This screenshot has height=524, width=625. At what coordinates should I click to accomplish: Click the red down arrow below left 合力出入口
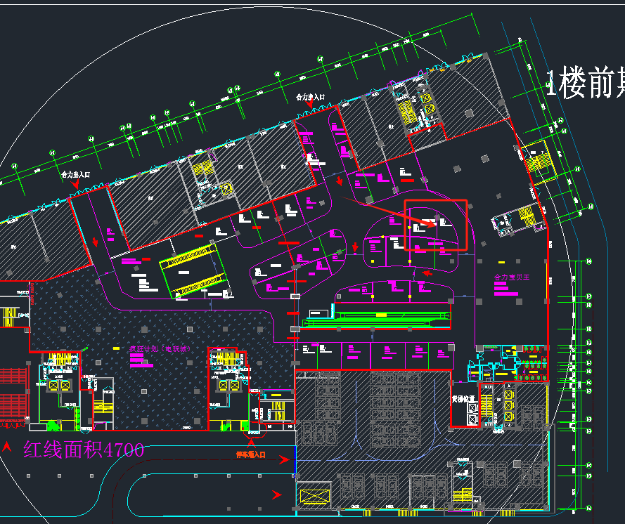[x=96, y=242]
